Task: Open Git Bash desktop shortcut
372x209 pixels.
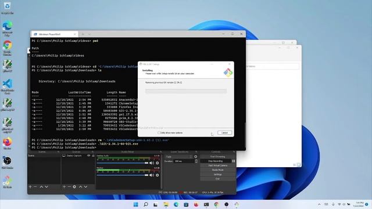Action: pyautogui.click(x=8, y=182)
